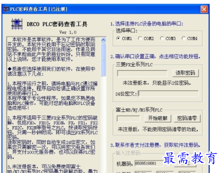Click the title bar application icon
This screenshot has height=173, width=221.
(x=6, y=9)
